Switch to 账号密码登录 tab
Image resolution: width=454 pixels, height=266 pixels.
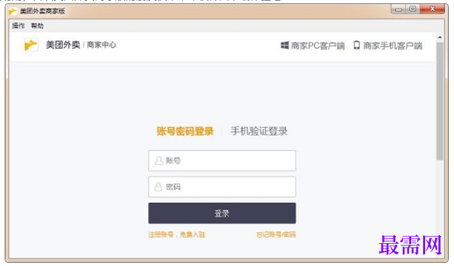click(185, 131)
